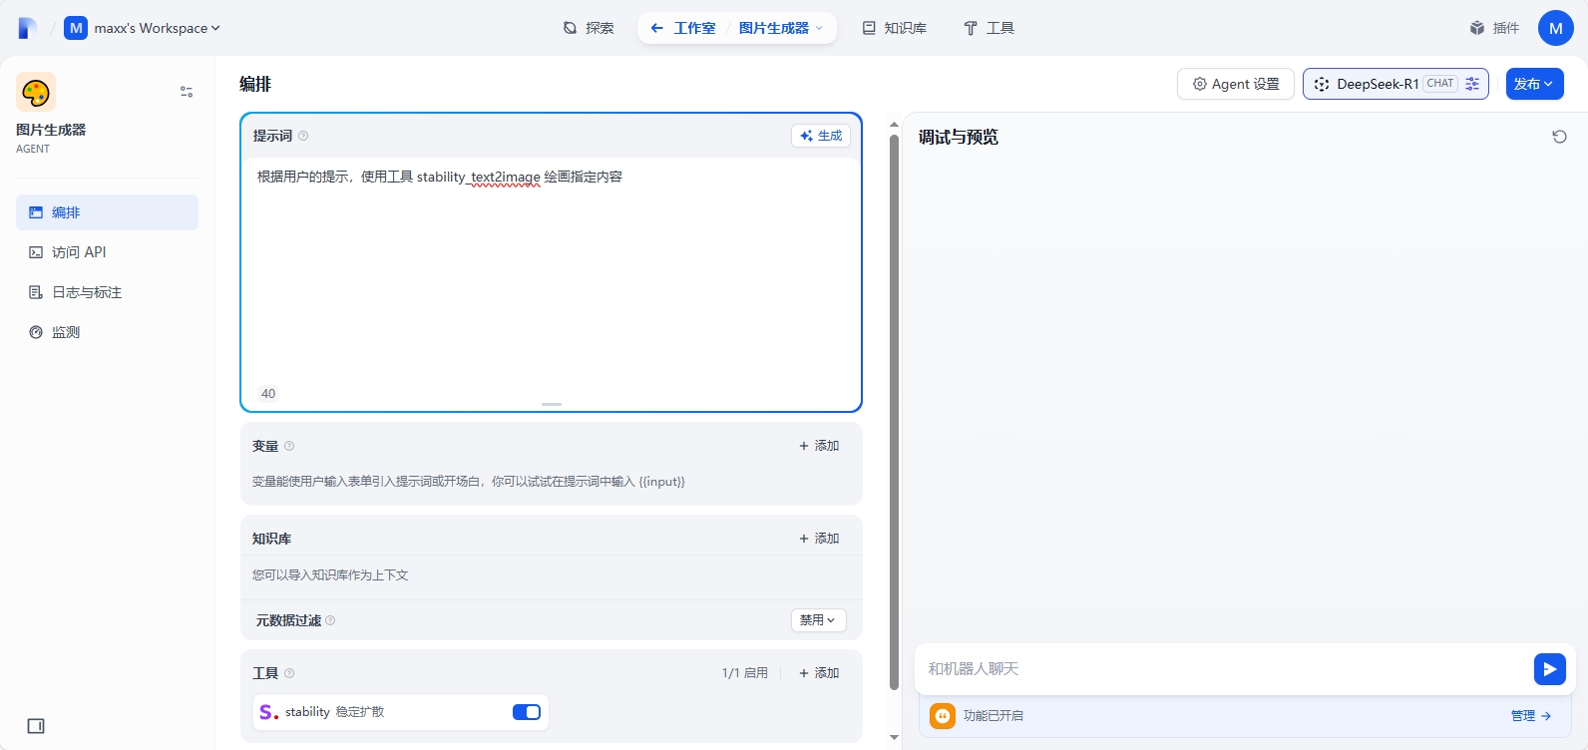Click help icon next to 变量

[x=289, y=446]
